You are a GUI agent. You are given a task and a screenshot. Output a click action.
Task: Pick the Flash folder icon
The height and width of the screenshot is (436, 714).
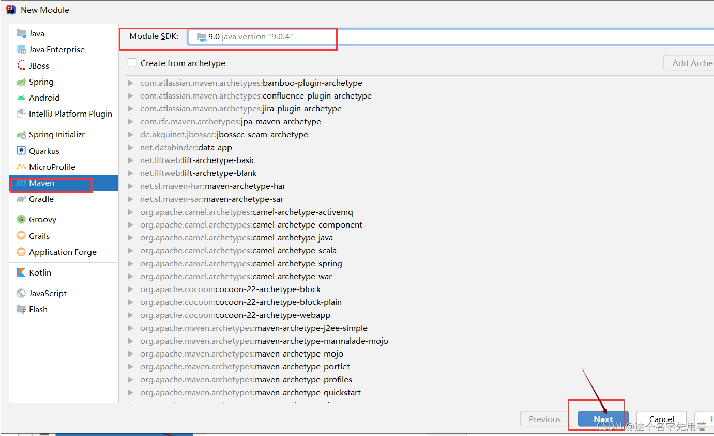[x=21, y=309]
